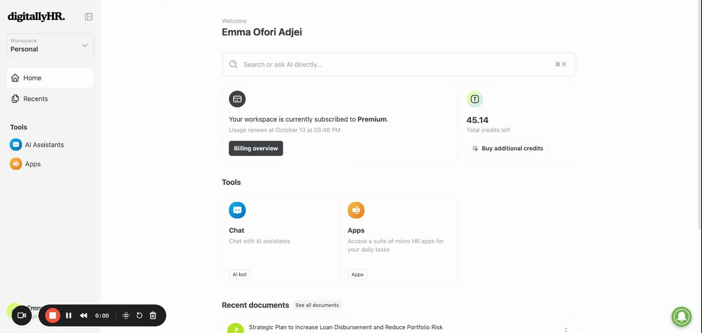Delete the recording with the trash icon
The image size is (702, 333).
click(x=153, y=315)
